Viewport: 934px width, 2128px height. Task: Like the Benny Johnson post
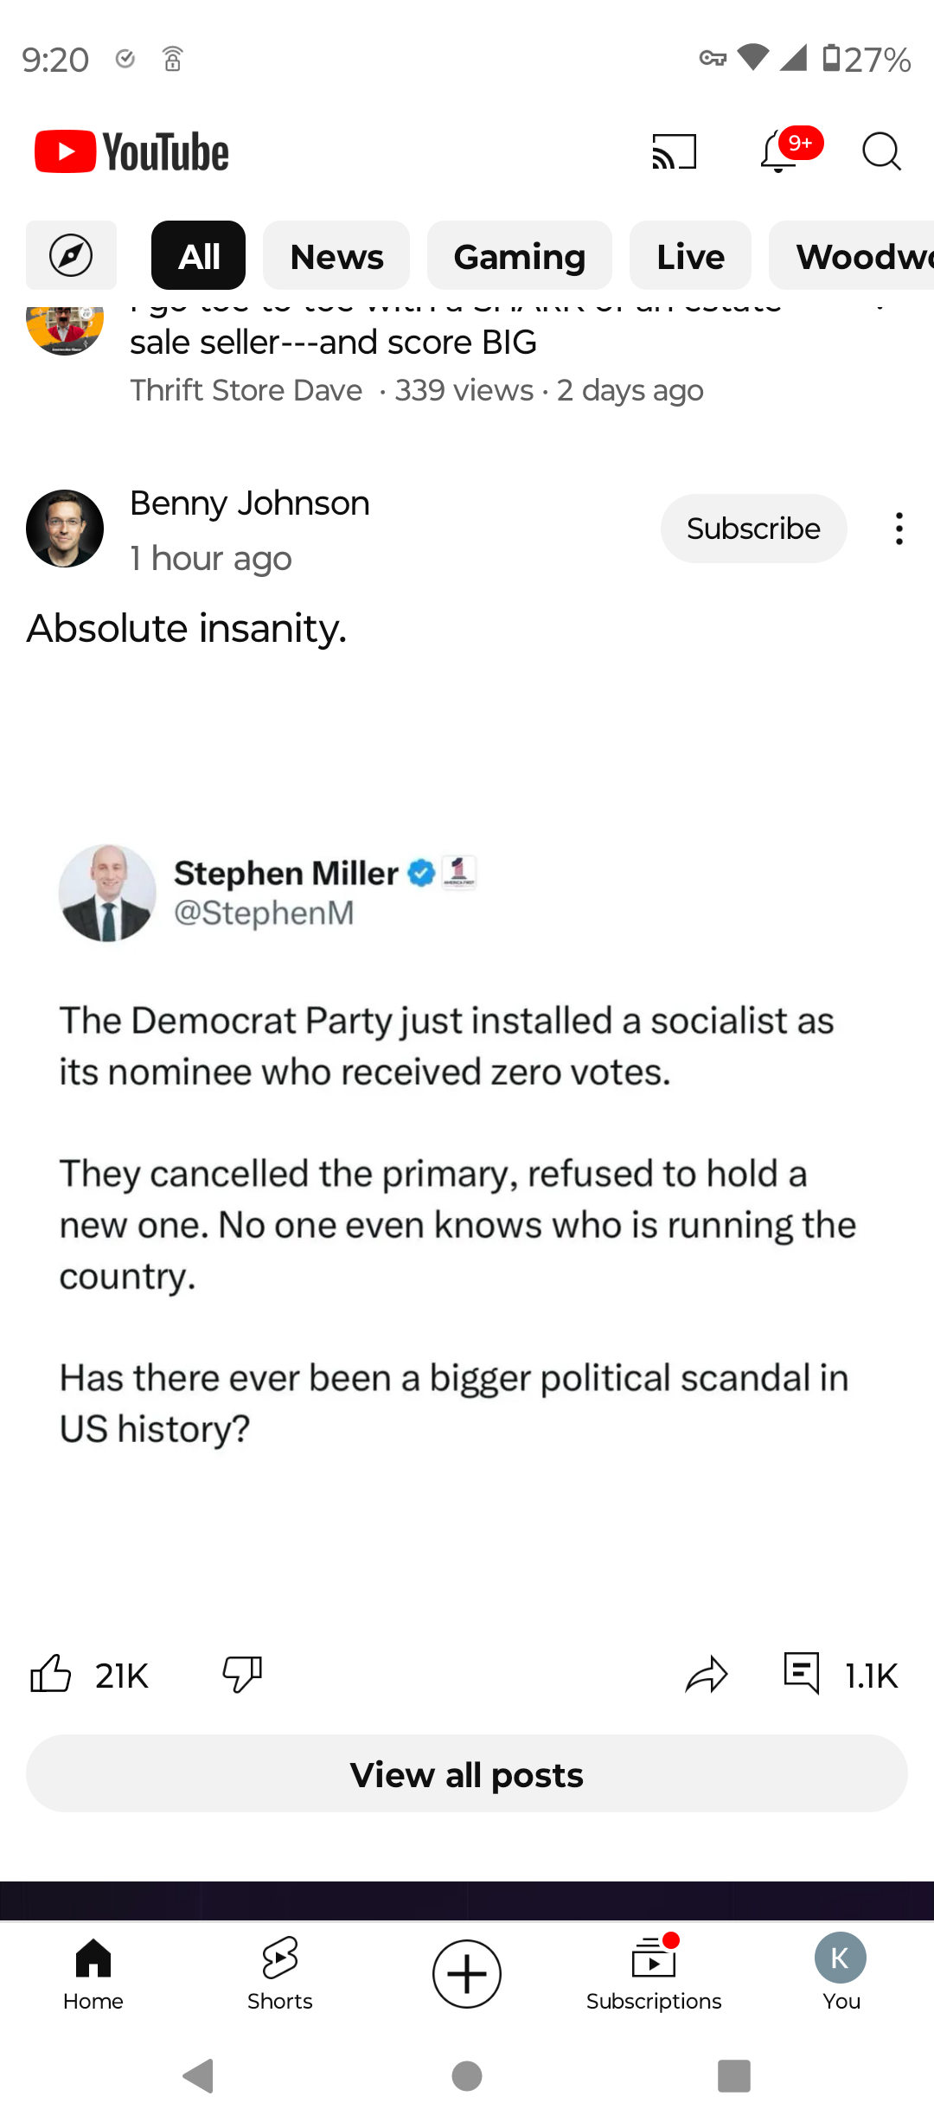click(51, 1674)
